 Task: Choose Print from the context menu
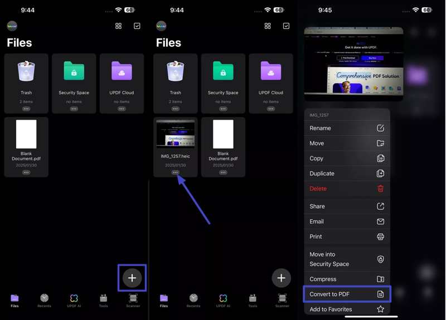347,236
